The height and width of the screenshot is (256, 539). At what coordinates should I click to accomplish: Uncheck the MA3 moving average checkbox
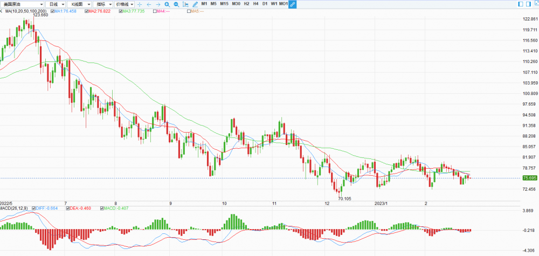[x=120, y=11]
